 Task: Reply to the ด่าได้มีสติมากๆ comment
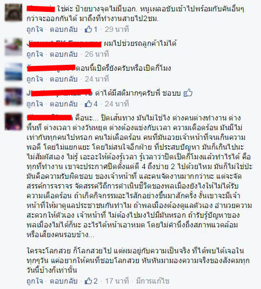(x=64, y=104)
